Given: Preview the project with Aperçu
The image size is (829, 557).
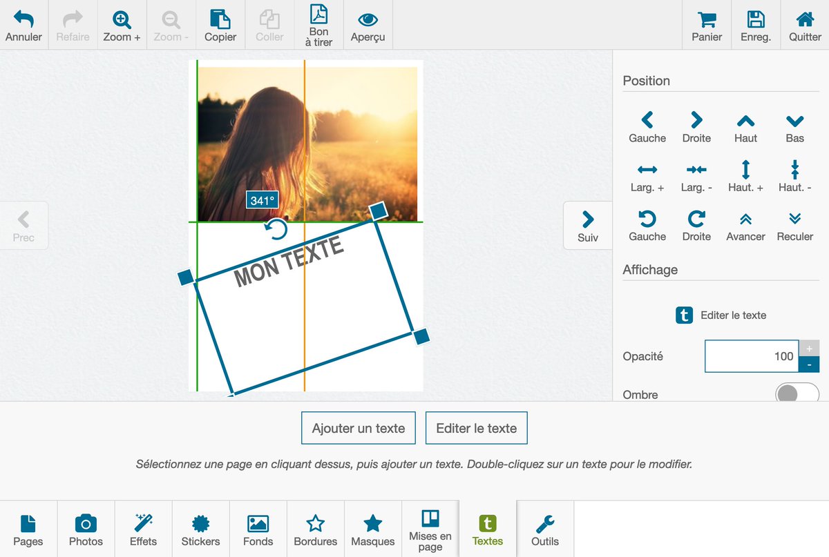Looking at the screenshot, I should [368, 24].
